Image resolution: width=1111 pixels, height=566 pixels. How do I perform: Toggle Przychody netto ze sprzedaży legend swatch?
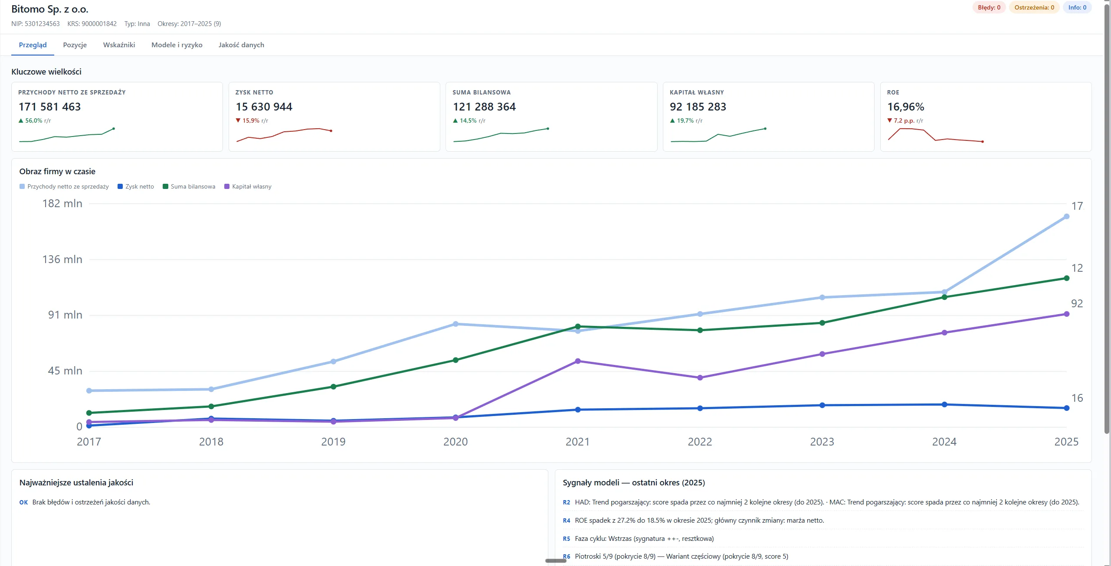[x=22, y=186]
